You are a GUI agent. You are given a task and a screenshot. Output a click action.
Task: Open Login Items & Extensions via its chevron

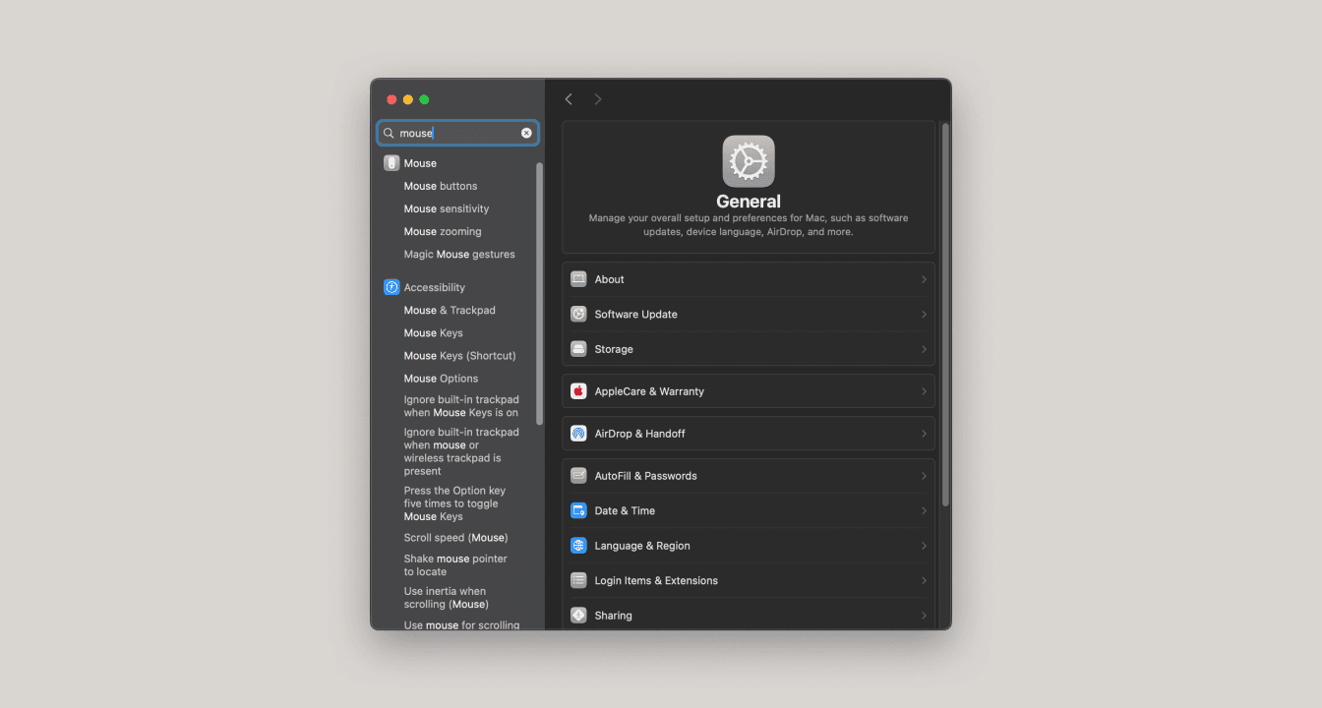pyautogui.click(x=924, y=581)
